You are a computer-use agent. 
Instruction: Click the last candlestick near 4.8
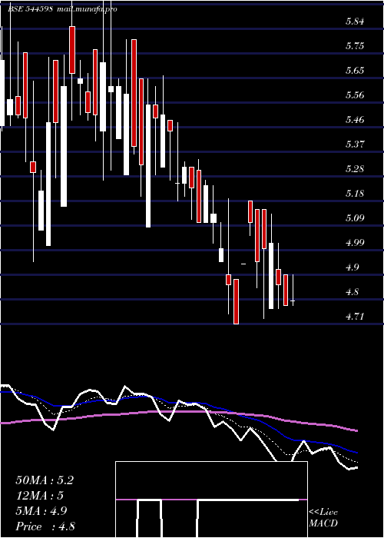pos(293,290)
